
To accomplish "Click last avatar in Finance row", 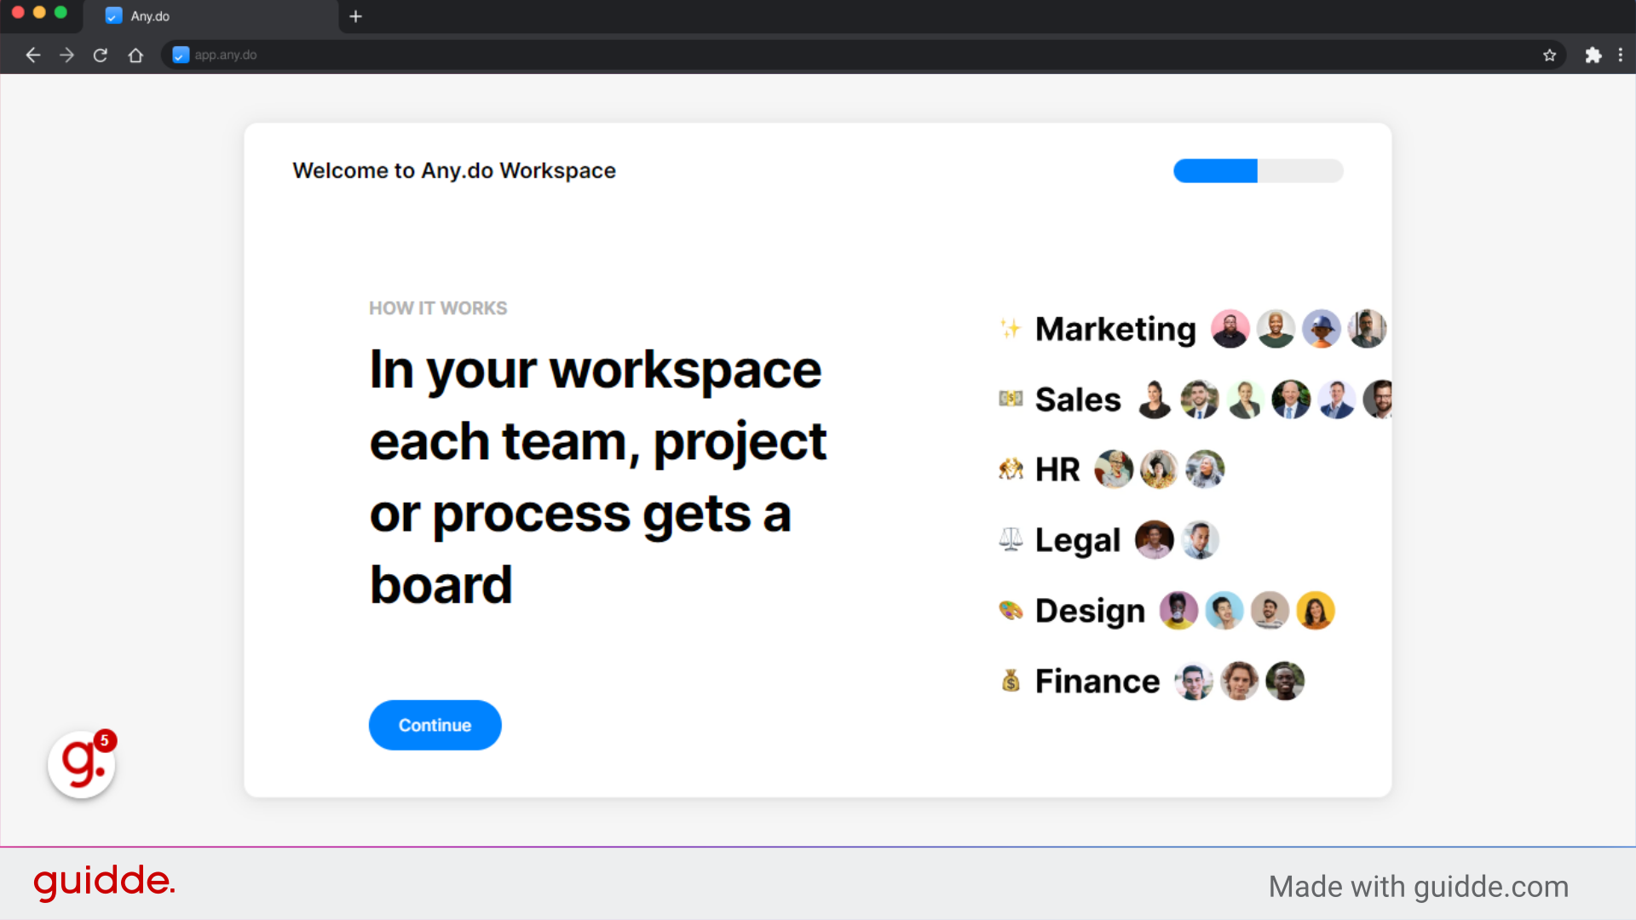I will coord(1285,681).
